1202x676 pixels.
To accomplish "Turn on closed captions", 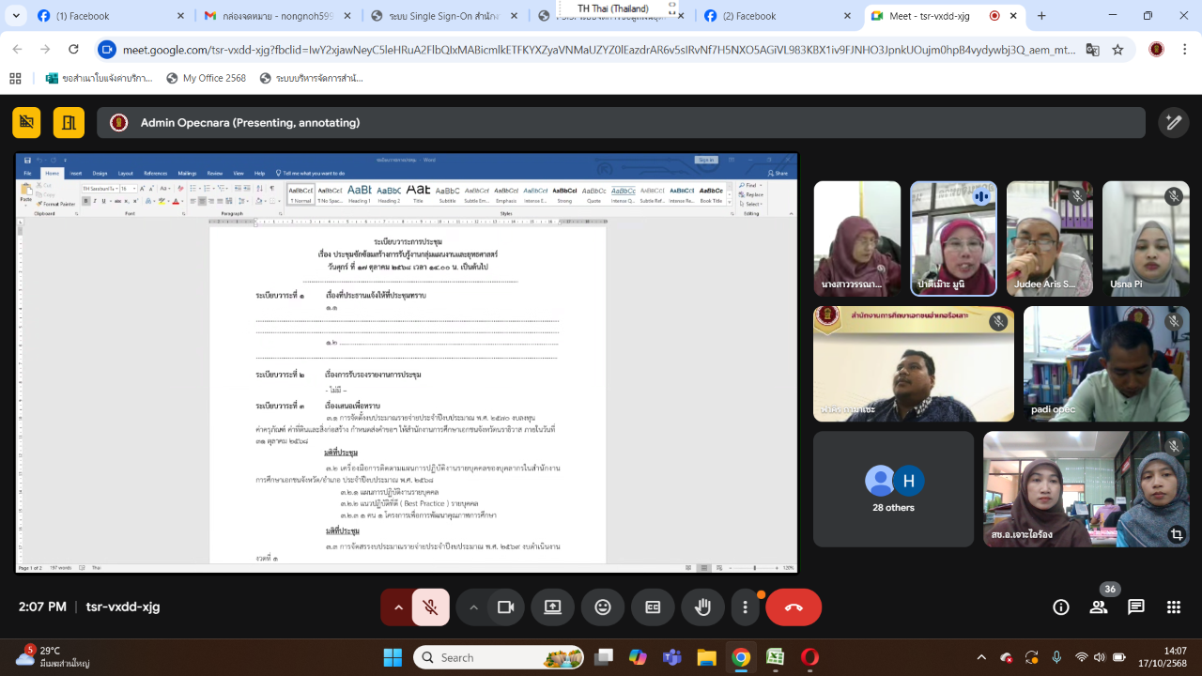I will [x=653, y=607].
